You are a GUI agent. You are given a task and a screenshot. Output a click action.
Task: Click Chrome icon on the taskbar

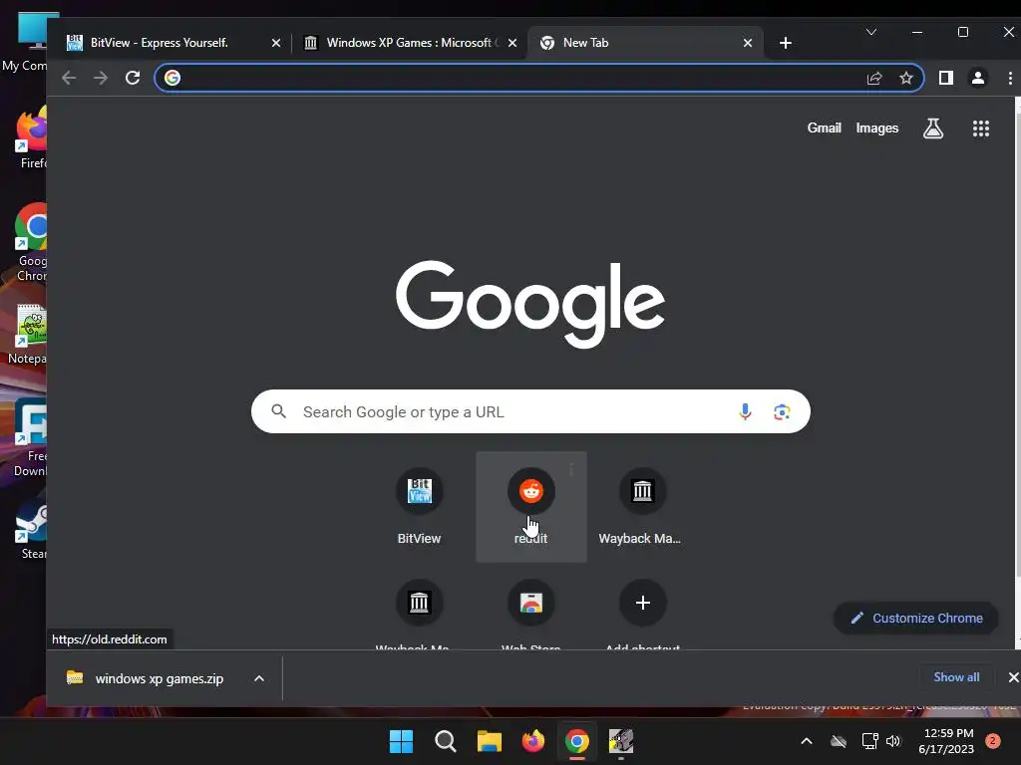[x=577, y=741]
